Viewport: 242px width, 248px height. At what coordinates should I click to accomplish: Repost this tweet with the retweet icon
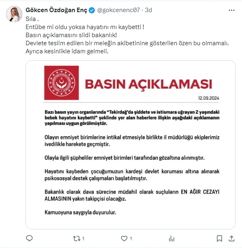tap(77, 239)
